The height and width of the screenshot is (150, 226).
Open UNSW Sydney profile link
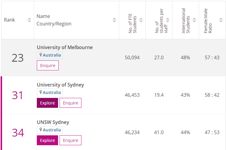coord(53,122)
